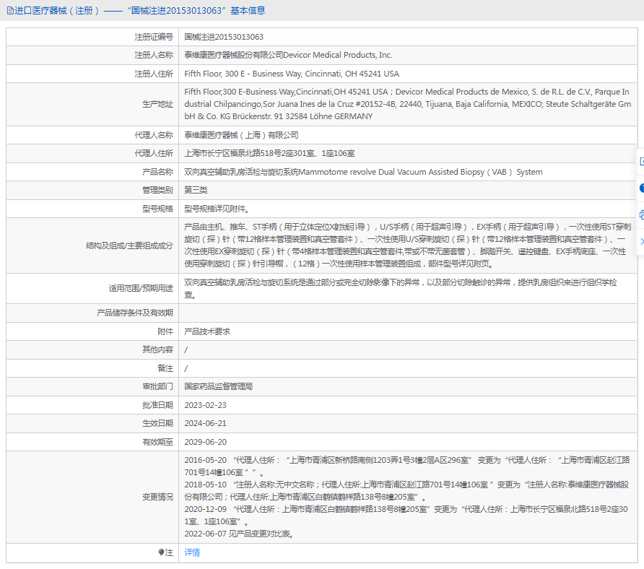Click the topmost icon in the right floating sidebar
The width and height of the screenshot is (644, 569).
[x=640, y=162]
